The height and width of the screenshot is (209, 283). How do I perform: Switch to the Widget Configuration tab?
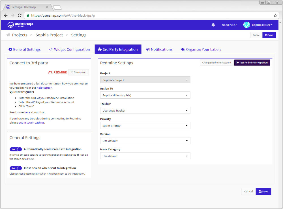(x=69, y=49)
